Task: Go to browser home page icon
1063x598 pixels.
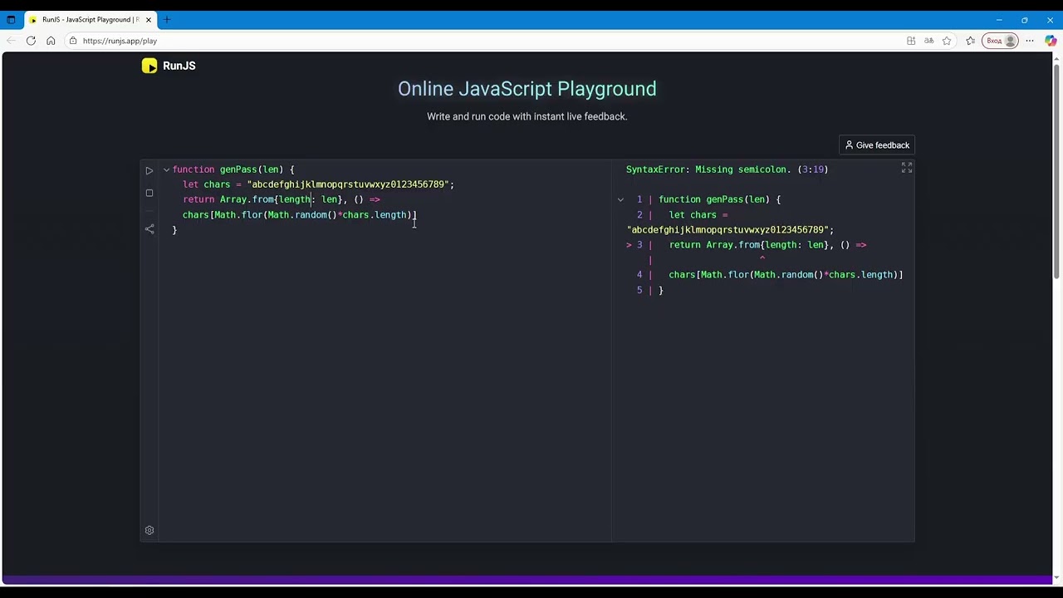Action: click(x=51, y=41)
